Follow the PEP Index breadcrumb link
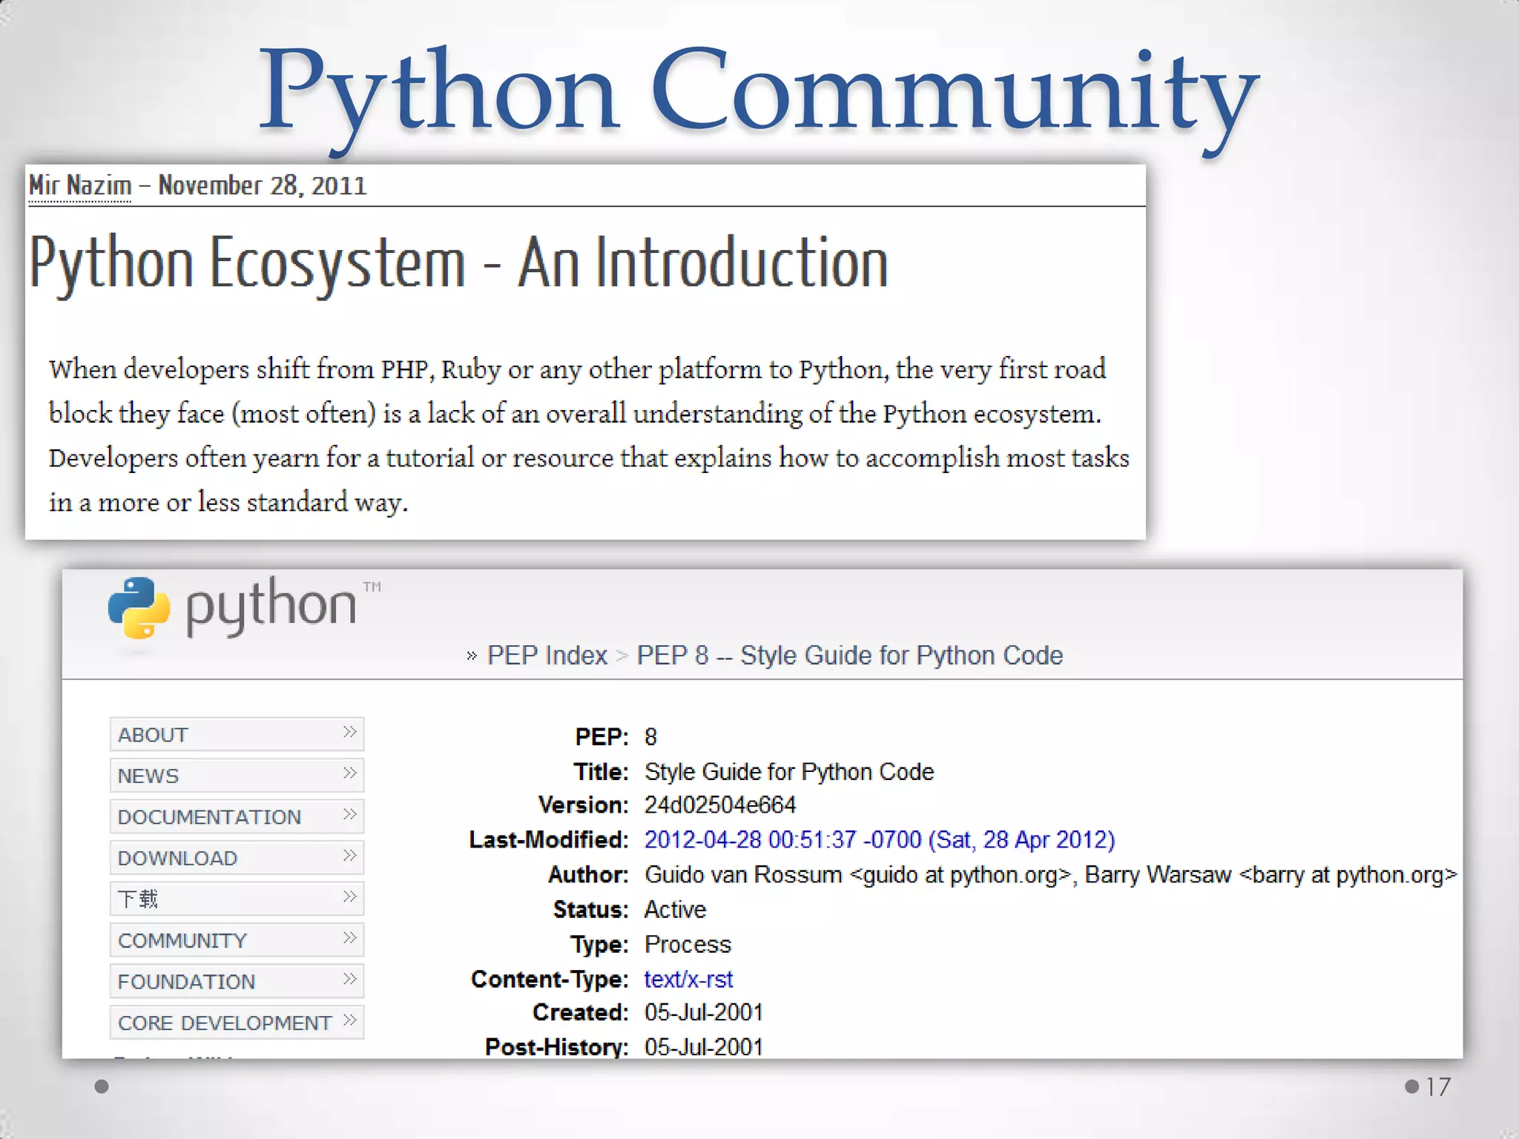The width and height of the screenshot is (1519, 1139). (x=547, y=656)
